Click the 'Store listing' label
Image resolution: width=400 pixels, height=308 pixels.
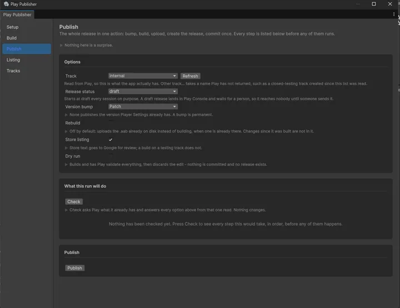(x=77, y=140)
